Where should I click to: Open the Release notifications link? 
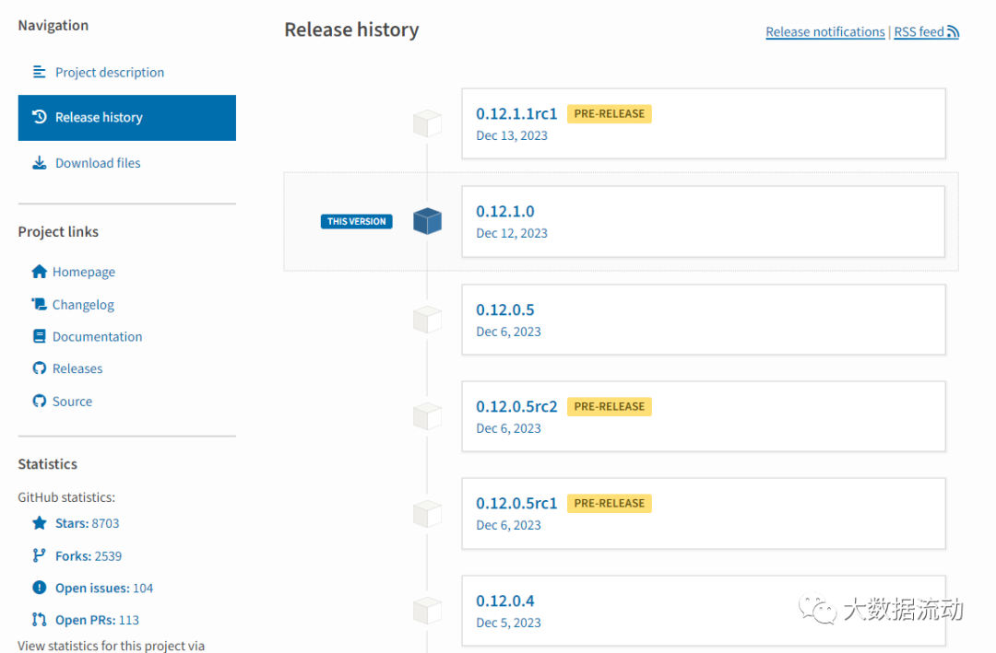tap(824, 30)
